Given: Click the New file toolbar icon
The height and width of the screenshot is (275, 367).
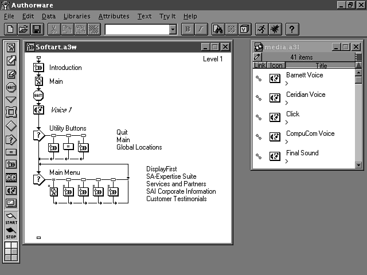Looking at the screenshot, I should click(10, 29).
